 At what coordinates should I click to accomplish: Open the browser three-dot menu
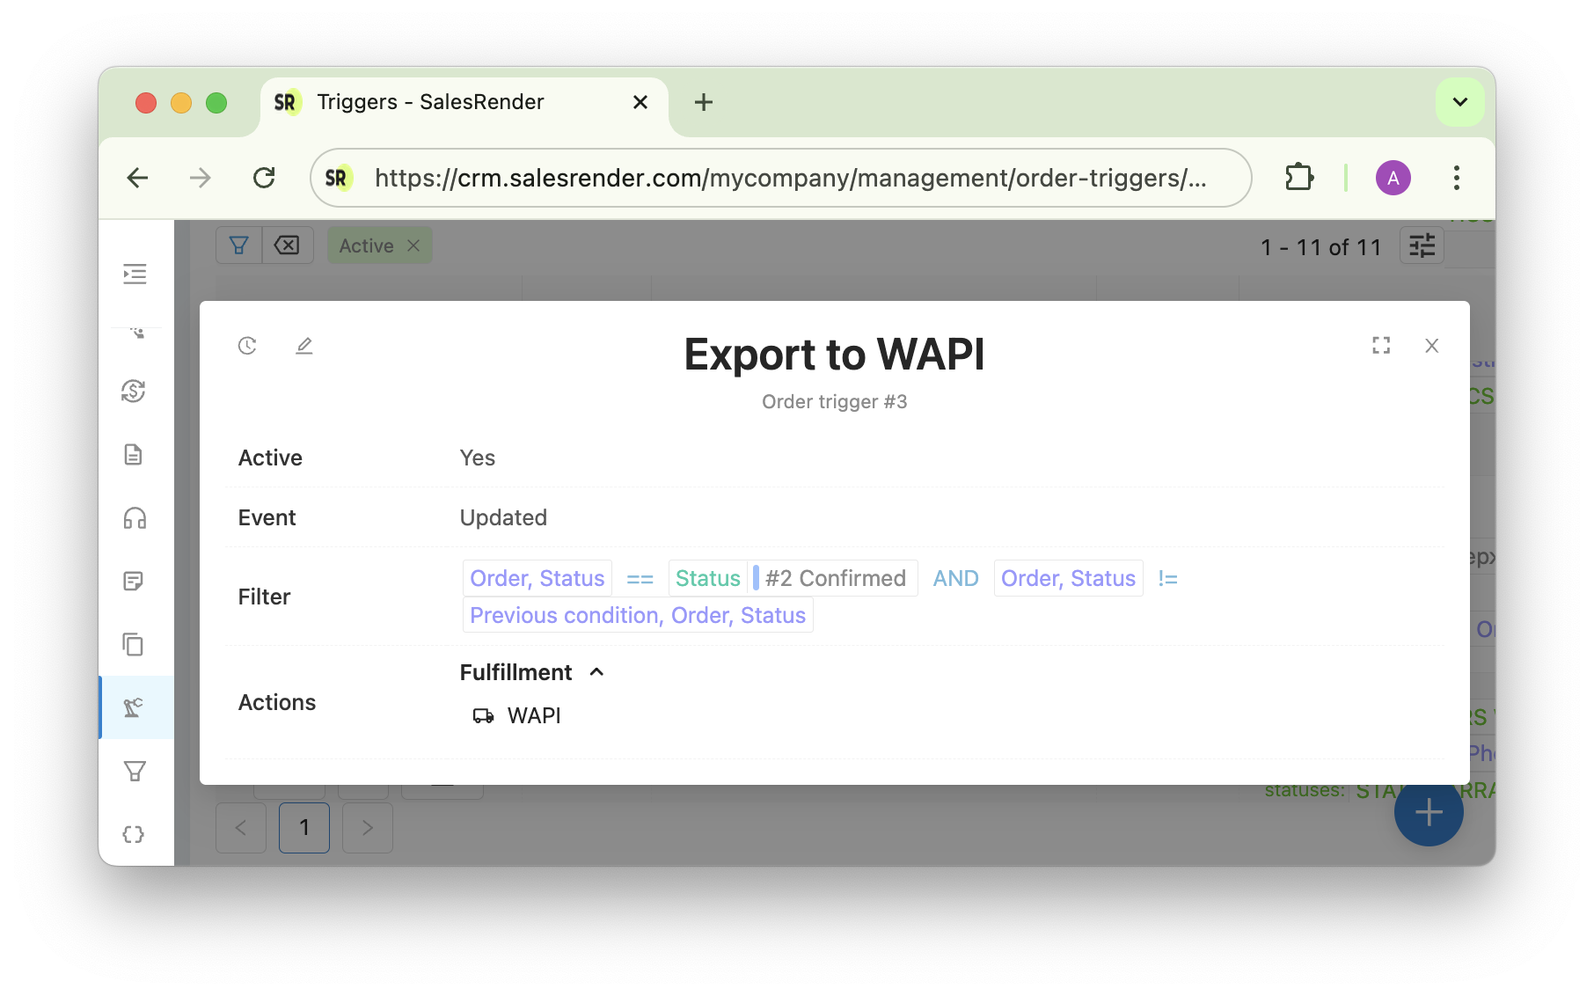[x=1457, y=178]
